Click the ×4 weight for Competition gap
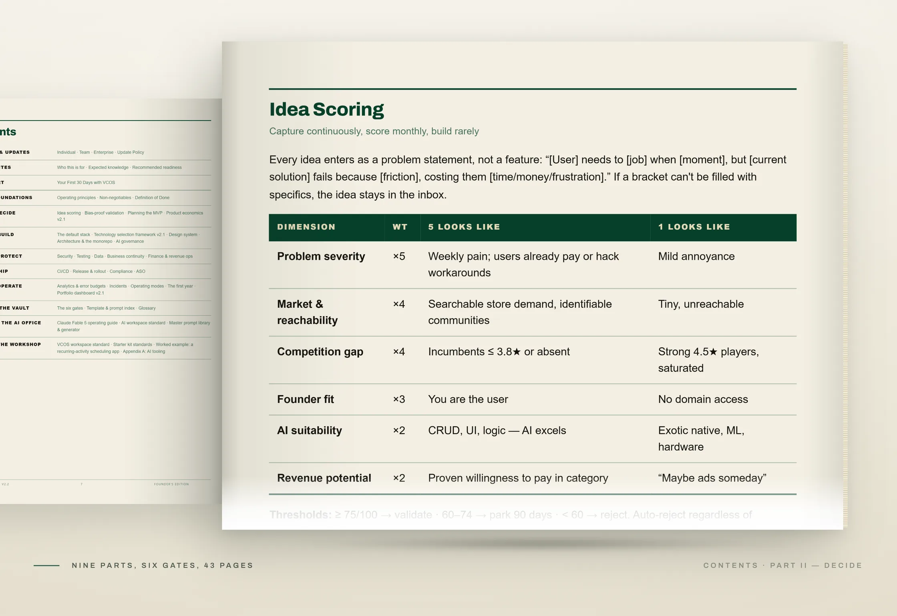 [x=399, y=352]
